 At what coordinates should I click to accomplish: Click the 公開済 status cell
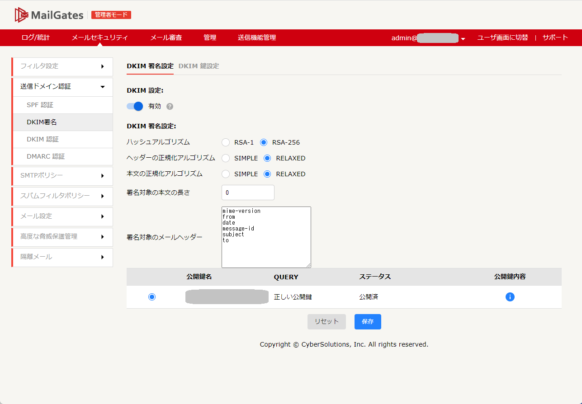click(x=369, y=297)
